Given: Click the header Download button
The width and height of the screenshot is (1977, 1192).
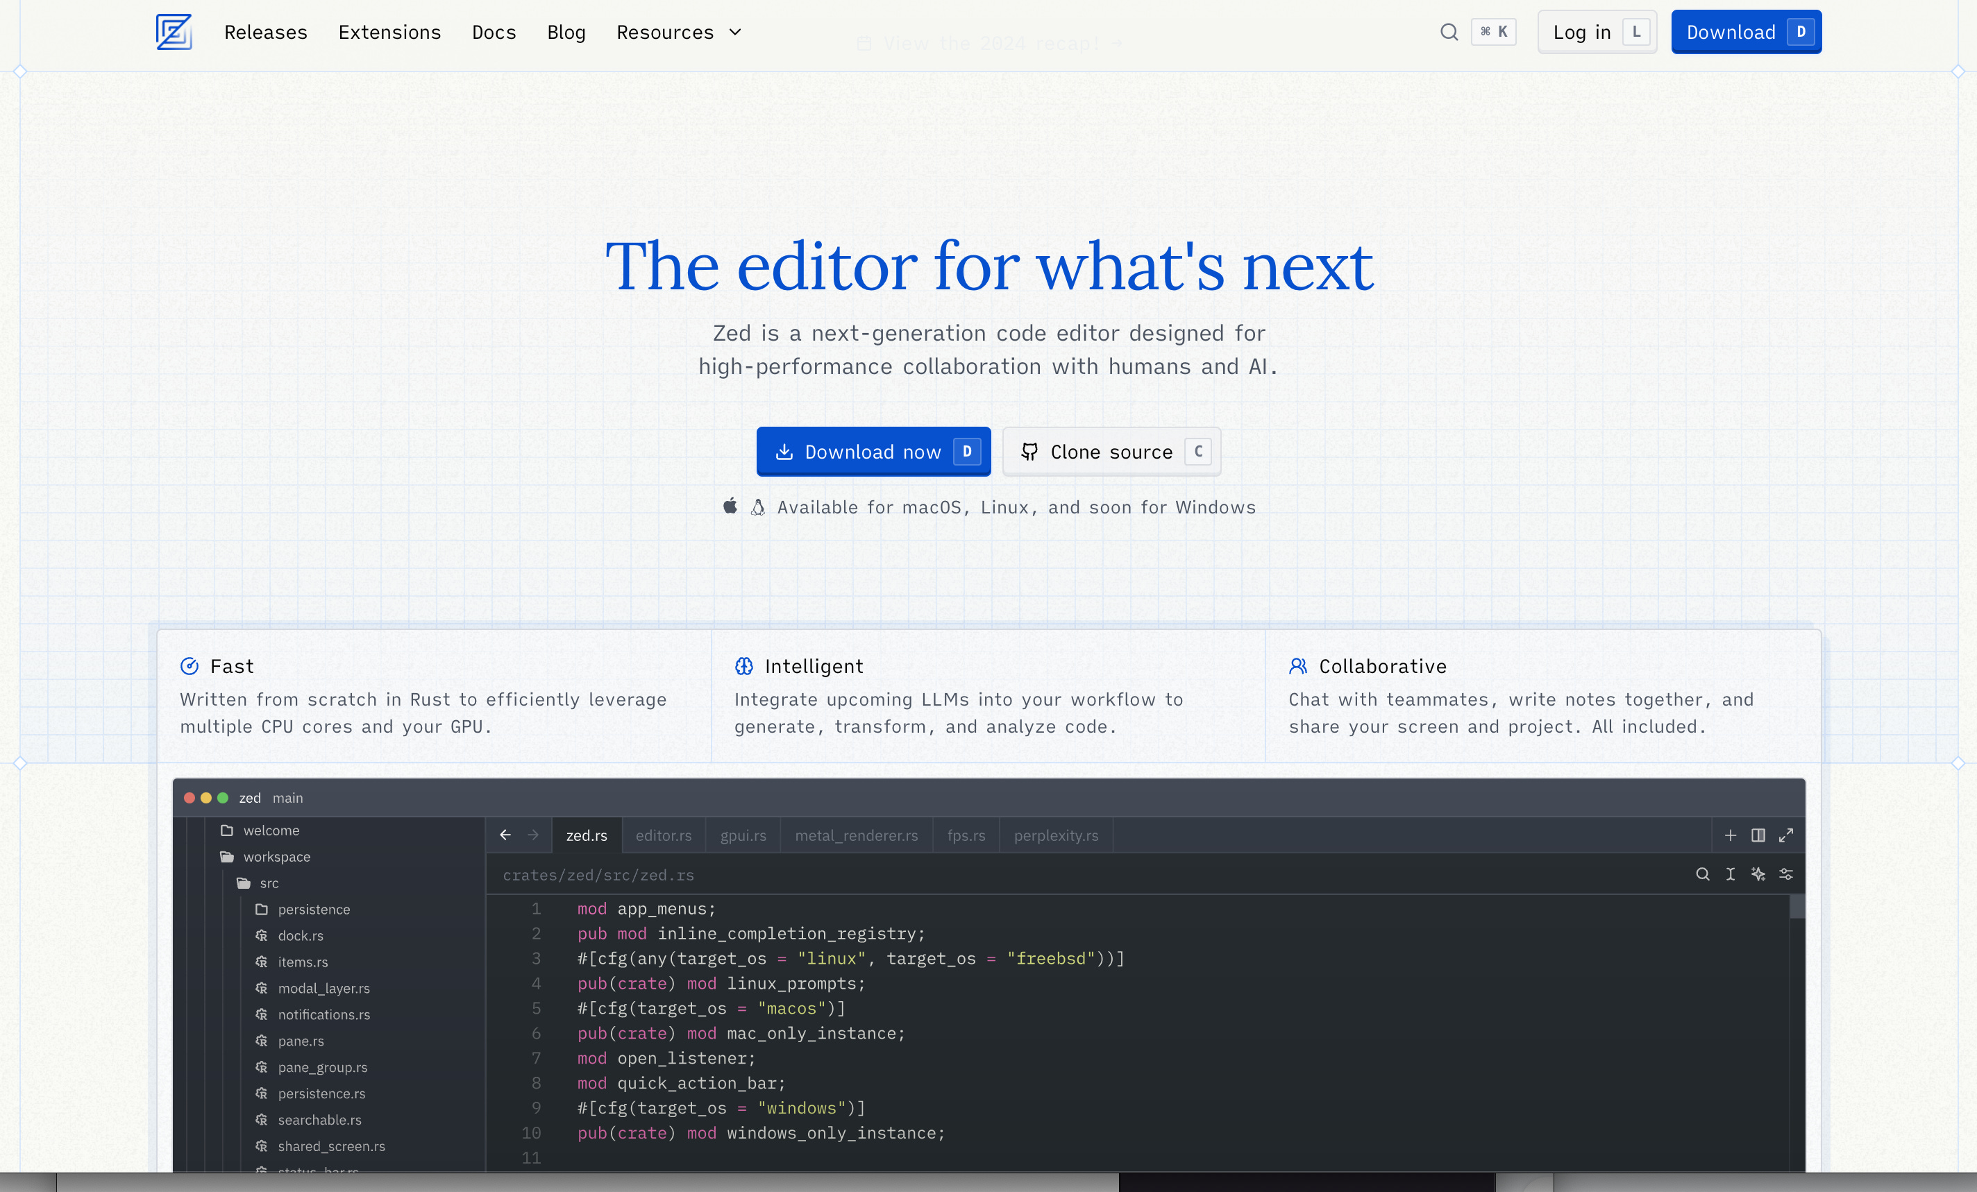Looking at the screenshot, I should 1746,32.
